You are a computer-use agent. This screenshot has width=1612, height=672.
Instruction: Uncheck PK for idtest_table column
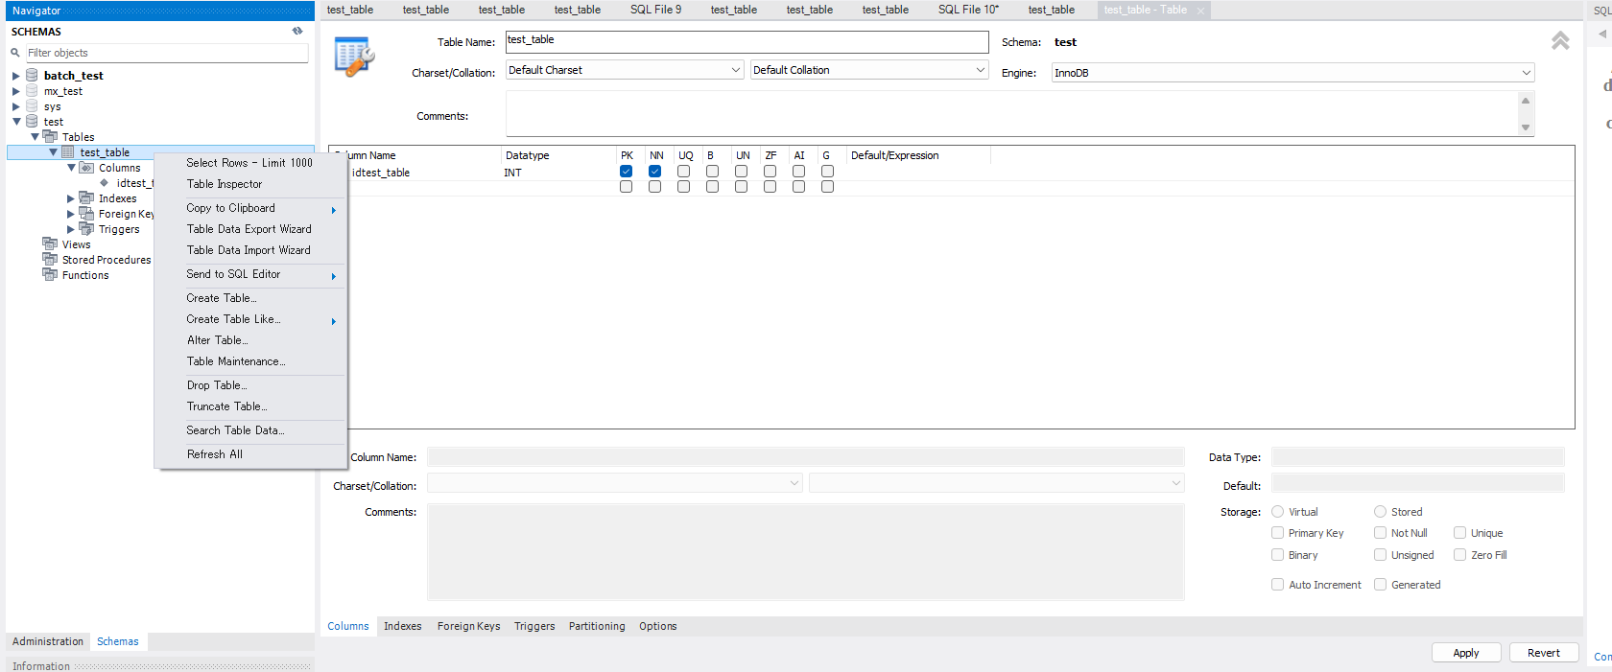coord(626,172)
